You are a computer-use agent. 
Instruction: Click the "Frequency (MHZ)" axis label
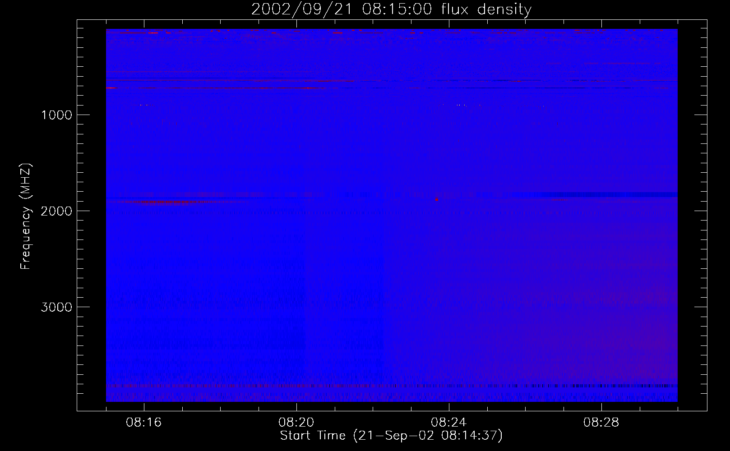[26, 216]
